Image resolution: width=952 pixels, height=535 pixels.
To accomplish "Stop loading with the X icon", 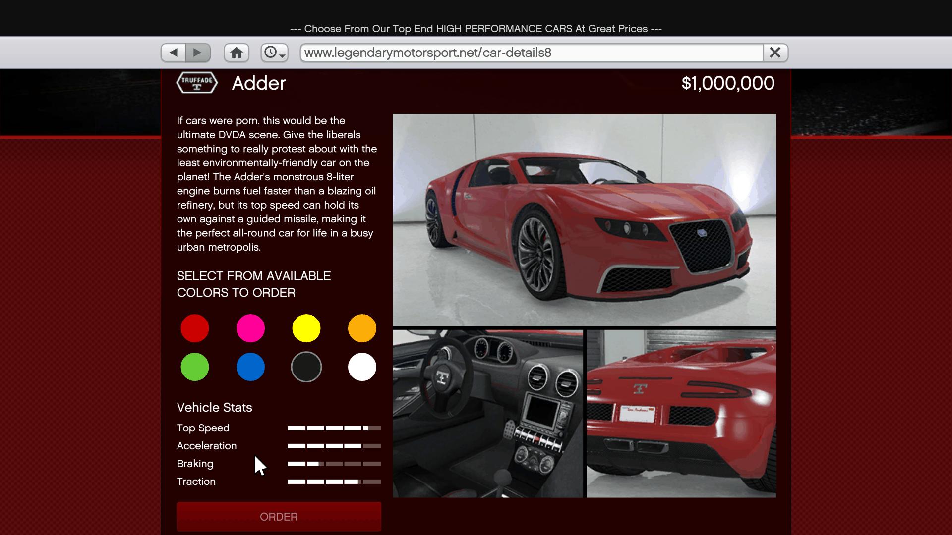I will coord(776,52).
